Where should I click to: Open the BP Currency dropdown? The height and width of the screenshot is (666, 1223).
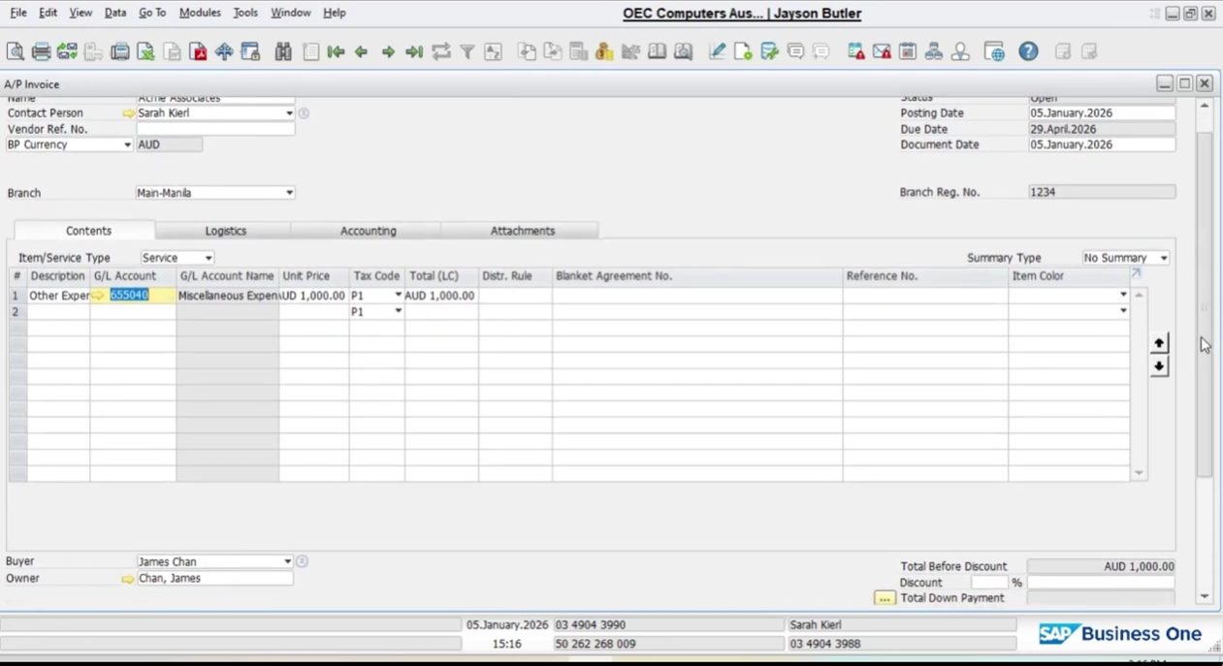point(126,145)
